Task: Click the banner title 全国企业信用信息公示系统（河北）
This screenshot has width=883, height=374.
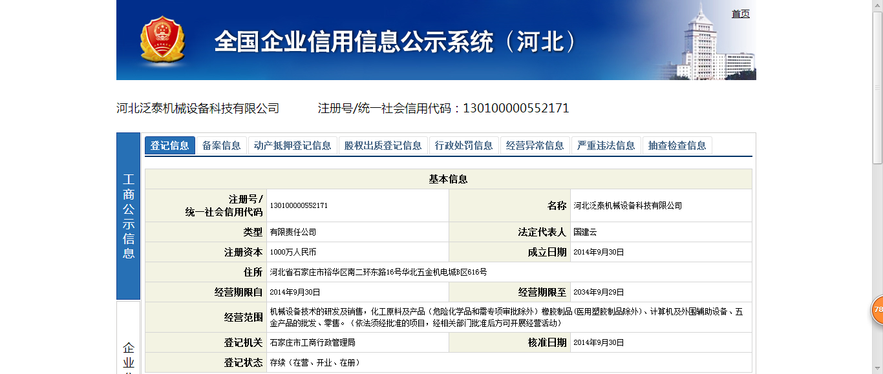Action: tap(397, 40)
